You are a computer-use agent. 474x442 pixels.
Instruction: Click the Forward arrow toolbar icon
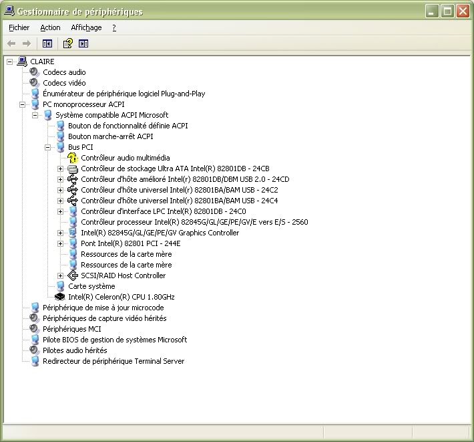[x=27, y=43]
